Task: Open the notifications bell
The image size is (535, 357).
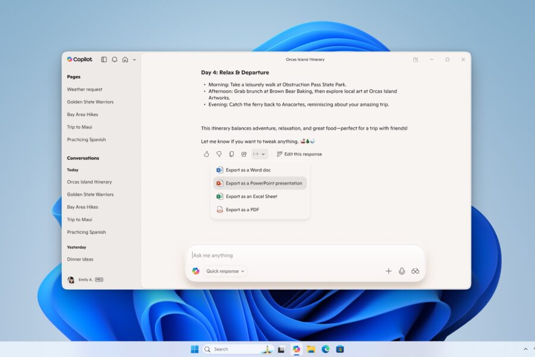Action: pos(115,59)
